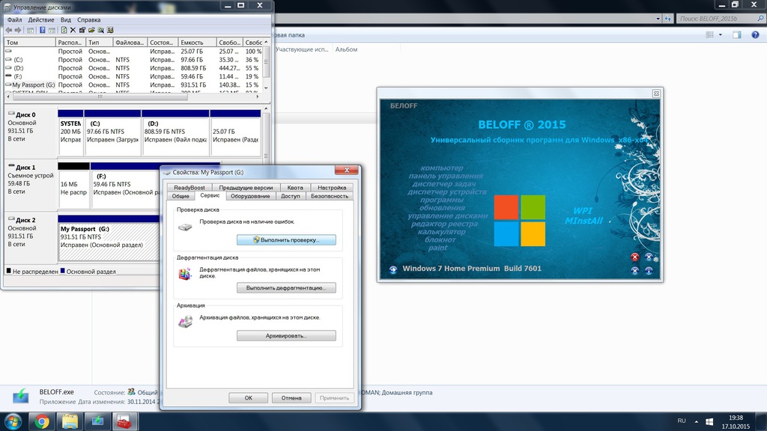Image resolution: width=767 pixels, height=431 pixels.
Task: Switch to Безопасность tab
Action: point(330,196)
